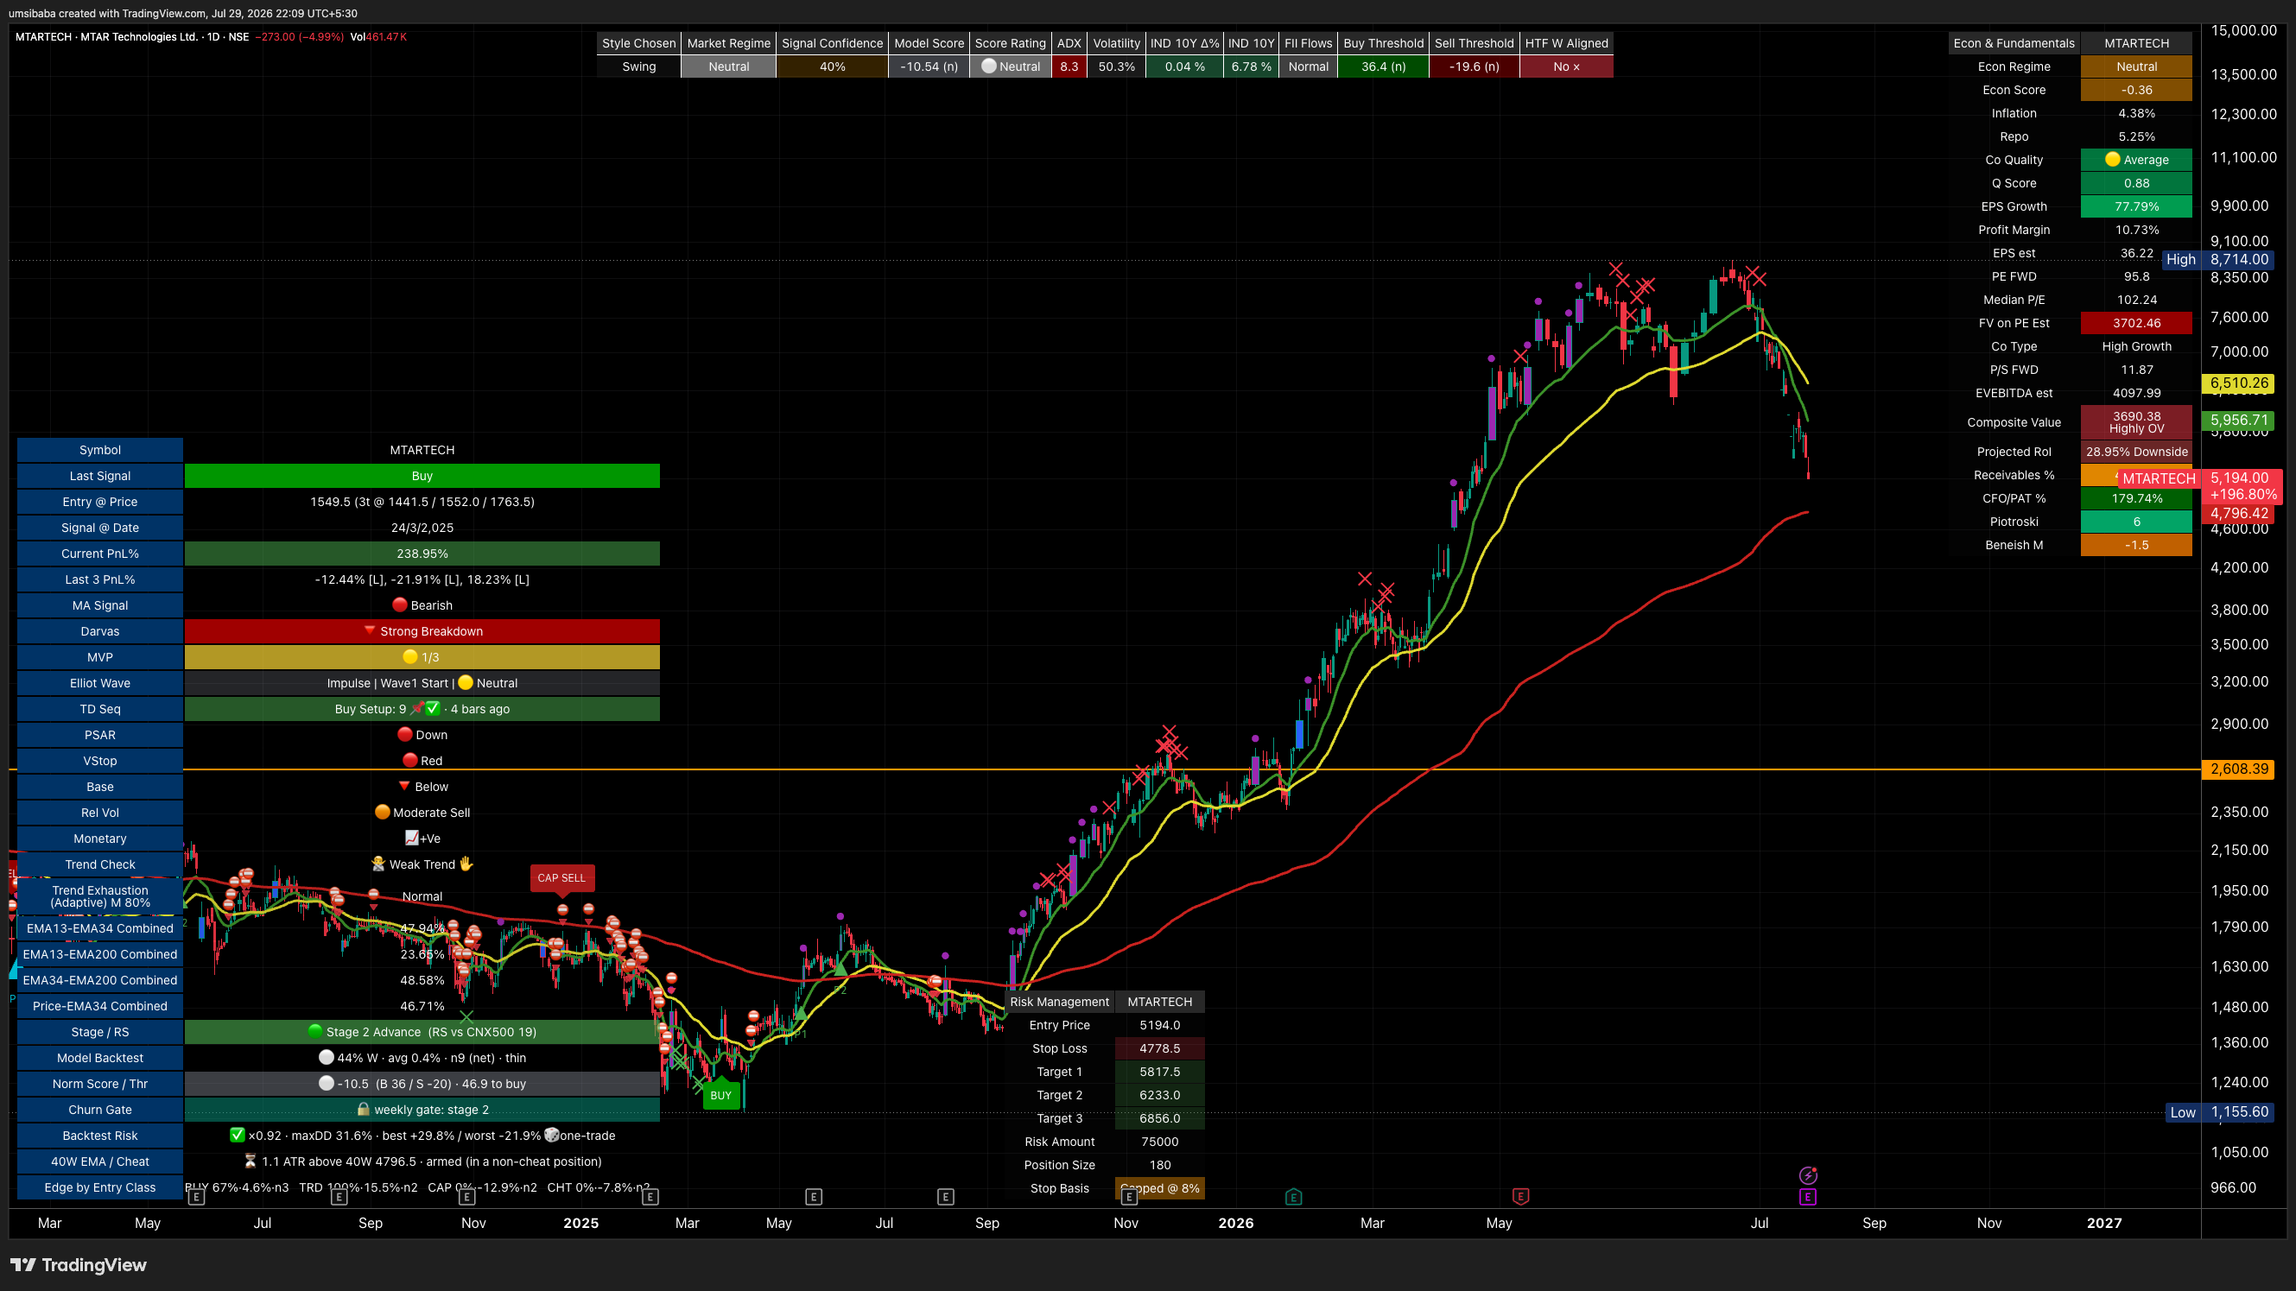Screen dimensions: 2296x1291
Task: Click the HTF W Aligned No cell
Action: pos(1566,66)
